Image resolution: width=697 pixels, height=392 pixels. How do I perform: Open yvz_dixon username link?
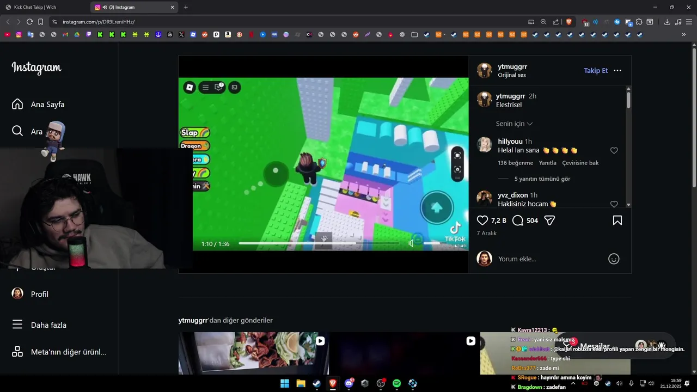point(513,195)
